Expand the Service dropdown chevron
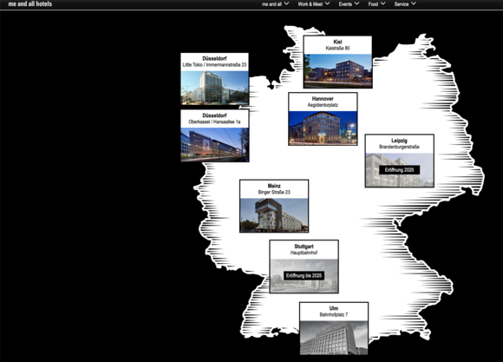 pyautogui.click(x=414, y=3)
